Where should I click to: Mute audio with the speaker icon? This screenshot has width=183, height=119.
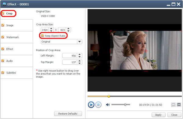click(108, 105)
